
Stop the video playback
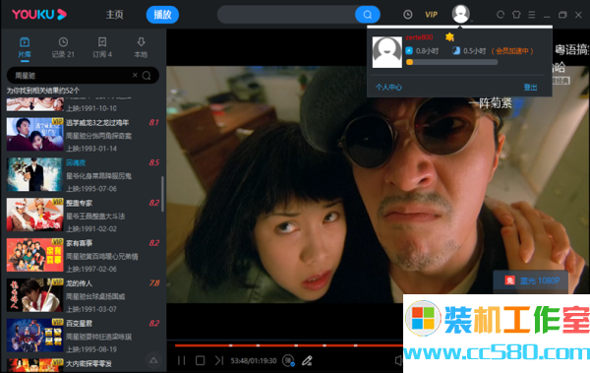[201, 360]
